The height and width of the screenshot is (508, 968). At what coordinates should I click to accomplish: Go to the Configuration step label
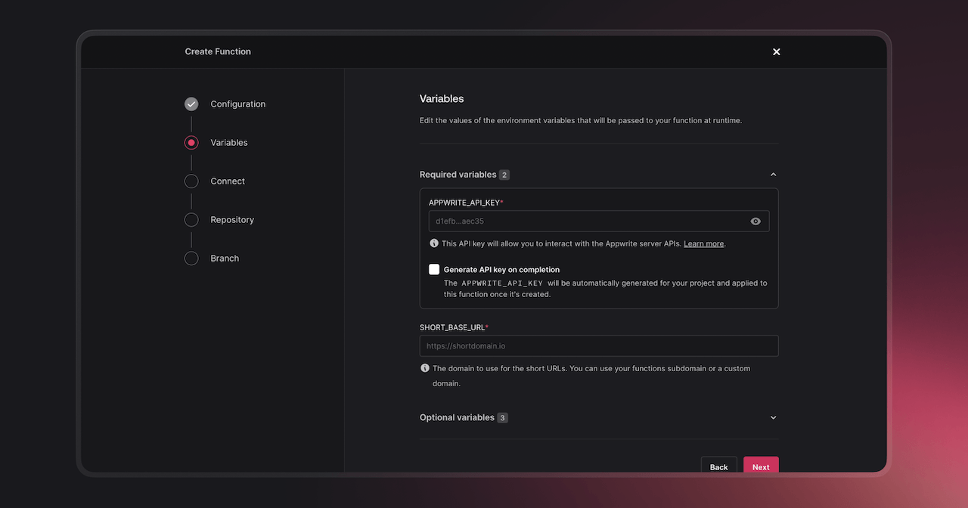click(238, 104)
